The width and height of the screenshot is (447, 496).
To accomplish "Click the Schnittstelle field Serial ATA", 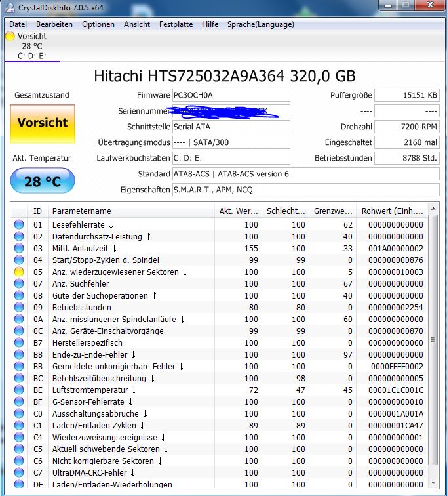I will click(231, 127).
